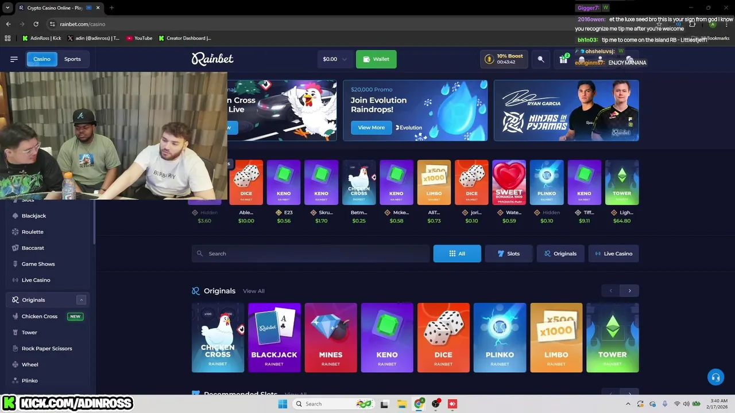This screenshot has width=735, height=413.
Task: Open Game Shows in the sidebar
Action: (38, 264)
